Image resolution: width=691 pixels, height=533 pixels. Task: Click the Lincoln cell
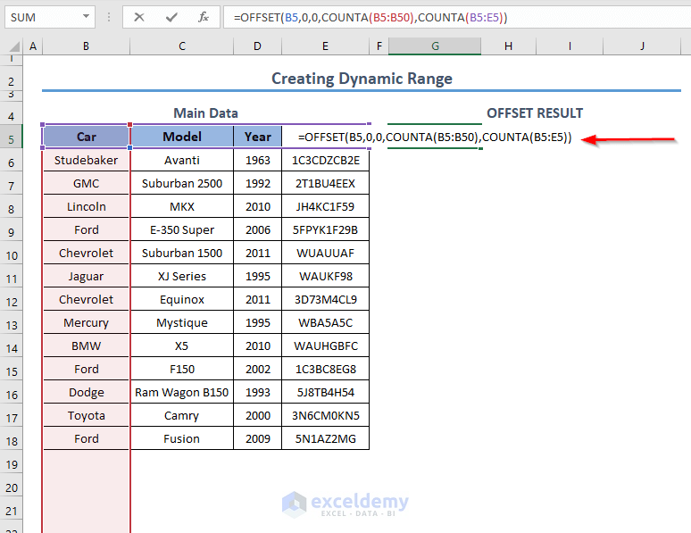coord(87,206)
